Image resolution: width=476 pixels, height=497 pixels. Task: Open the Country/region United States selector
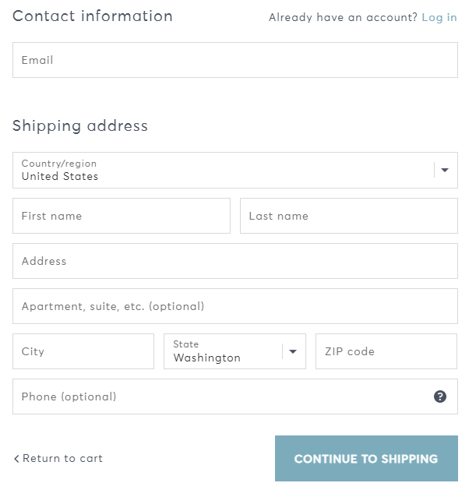point(235,170)
